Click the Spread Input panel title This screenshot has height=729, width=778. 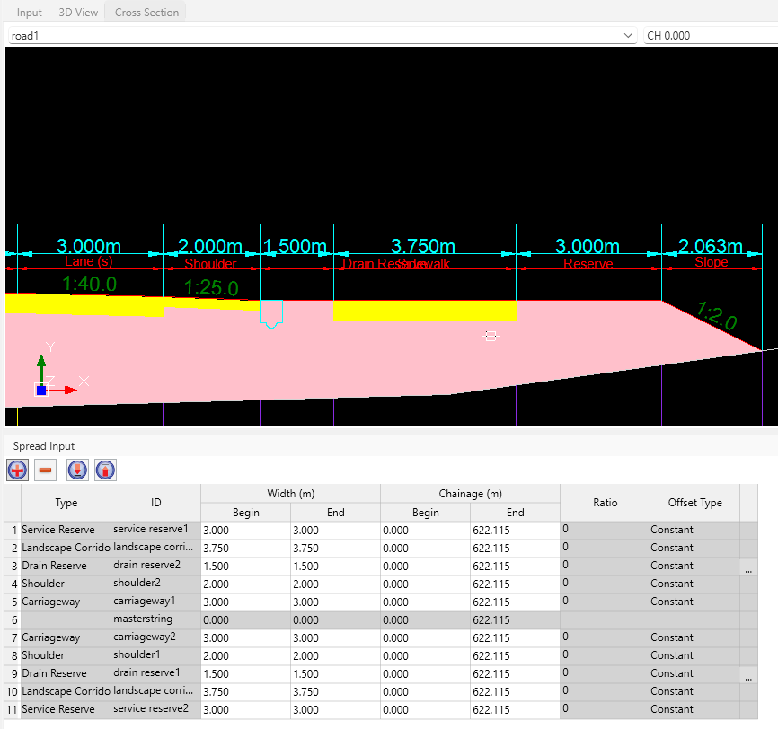44,446
